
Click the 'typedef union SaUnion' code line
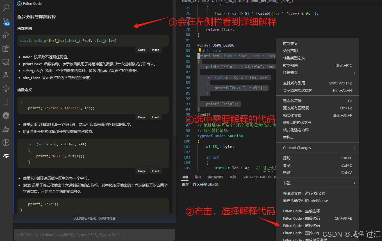(x=220, y=136)
